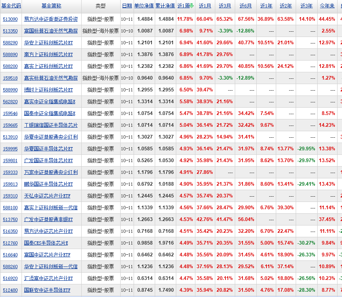Open fund code 588990
The height and width of the screenshot is (297, 342).
[10, 90]
